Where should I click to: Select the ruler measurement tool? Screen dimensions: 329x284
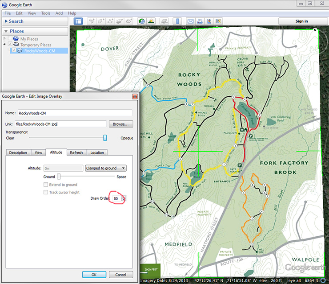[177, 21]
